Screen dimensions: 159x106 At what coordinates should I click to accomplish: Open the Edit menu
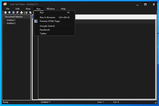point(17,9)
